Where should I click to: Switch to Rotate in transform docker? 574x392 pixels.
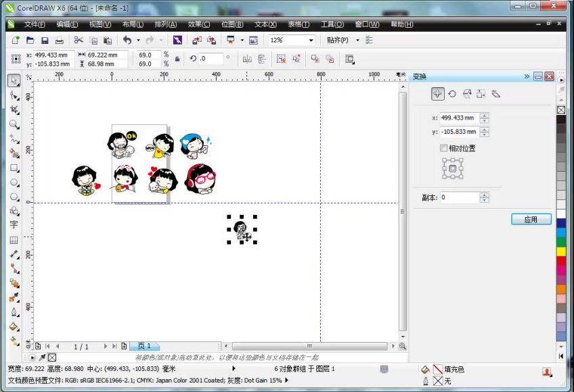pyautogui.click(x=452, y=94)
